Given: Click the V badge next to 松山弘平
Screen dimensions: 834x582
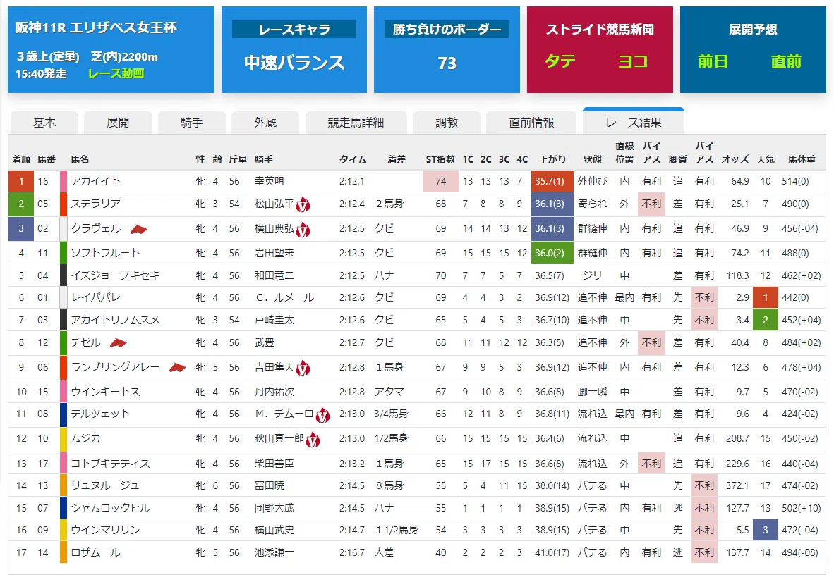Looking at the screenshot, I should (303, 204).
